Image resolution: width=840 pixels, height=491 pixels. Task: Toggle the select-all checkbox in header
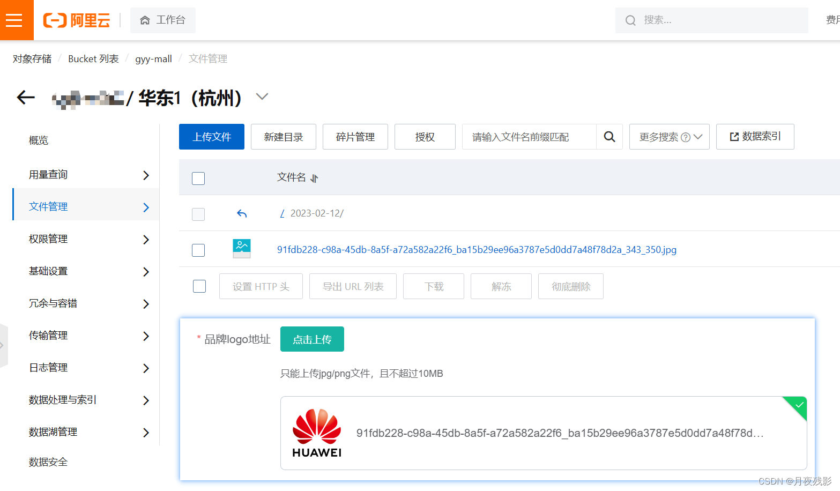pyautogui.click(x=198, y=178)
